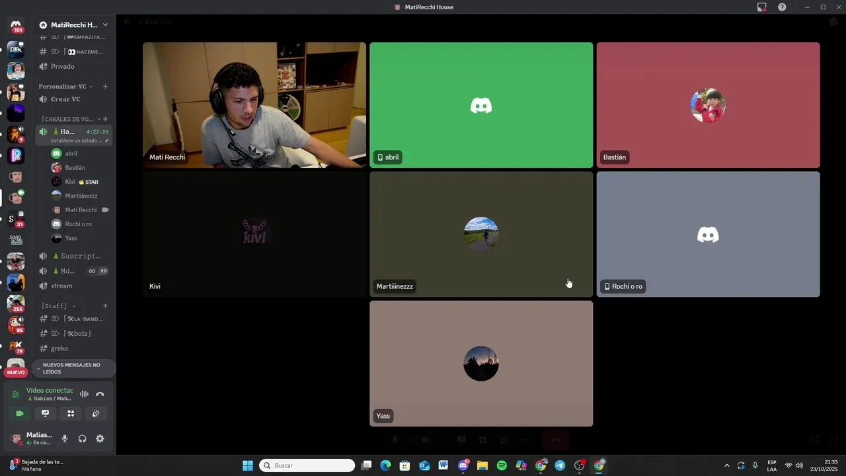Open Windows Start menu
The image size is (846, 476).
click(x=248, y=465)
